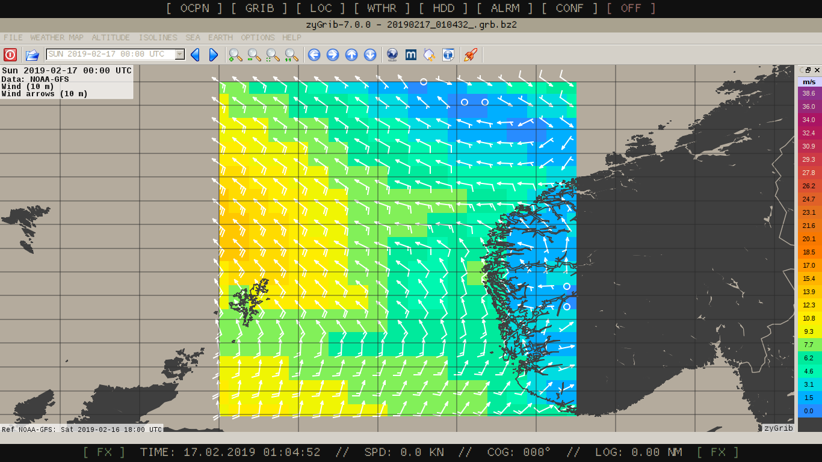The image size is (822, 462).
Task: Open the HELP menu
Action: pyautogui.click(x=292, y=38)
